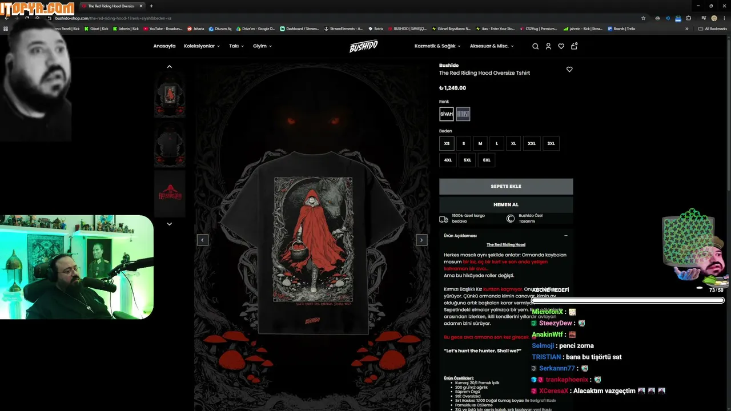The image size is (731, 411).
Task: Open the Botrix bookmark
Action: [x=376, y=29]
